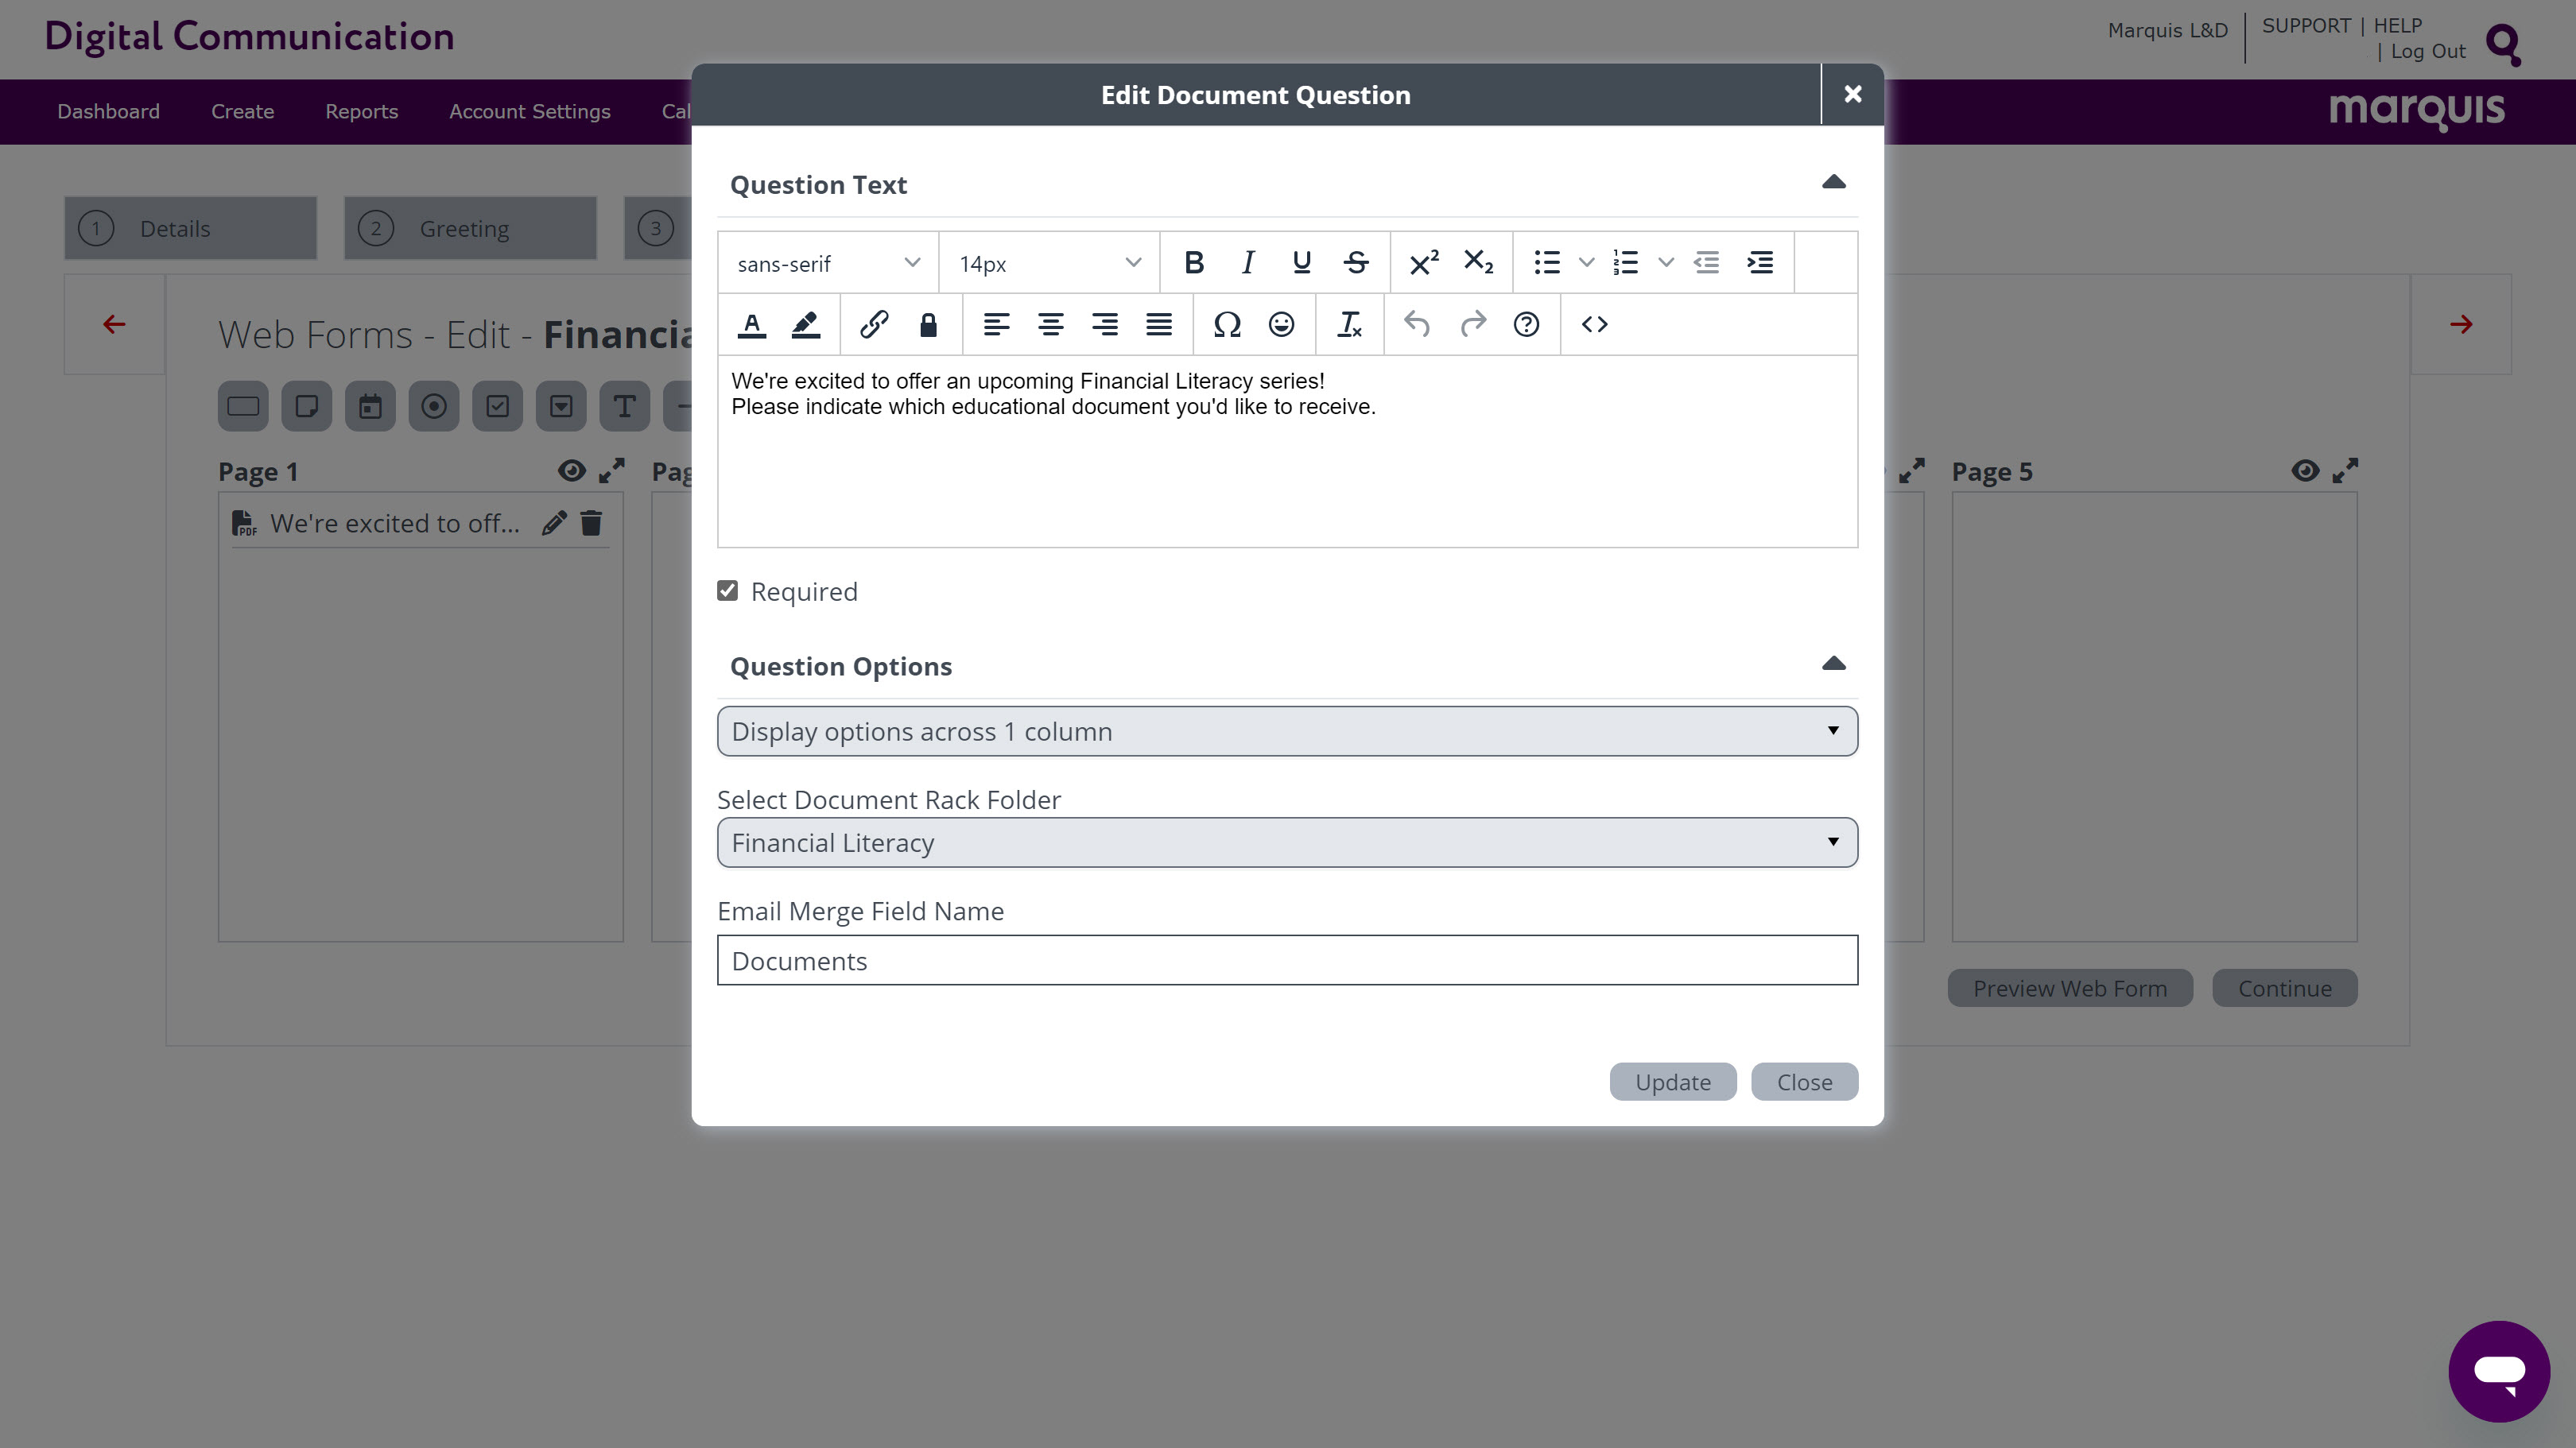This screenshot has width=2576, height=1448.
Task: Collapse the Question Text section
Action: point(1834,183)
